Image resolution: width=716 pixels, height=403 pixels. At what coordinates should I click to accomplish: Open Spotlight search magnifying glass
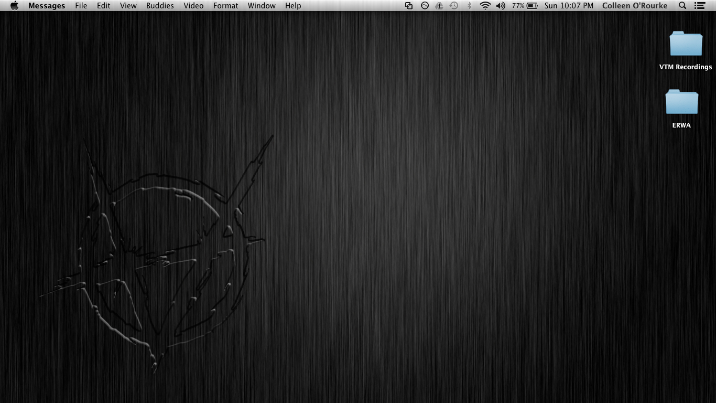pyautogui.click(x=682, y=6)
